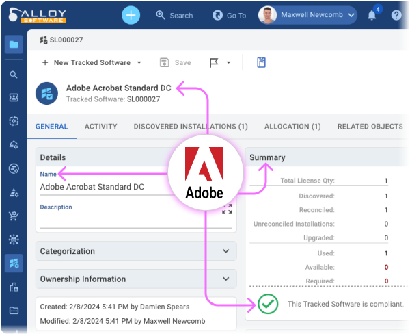Screen dimensions: 410x336
Task: Click the clipboard icon in toolbar
Action: [261, 62]
